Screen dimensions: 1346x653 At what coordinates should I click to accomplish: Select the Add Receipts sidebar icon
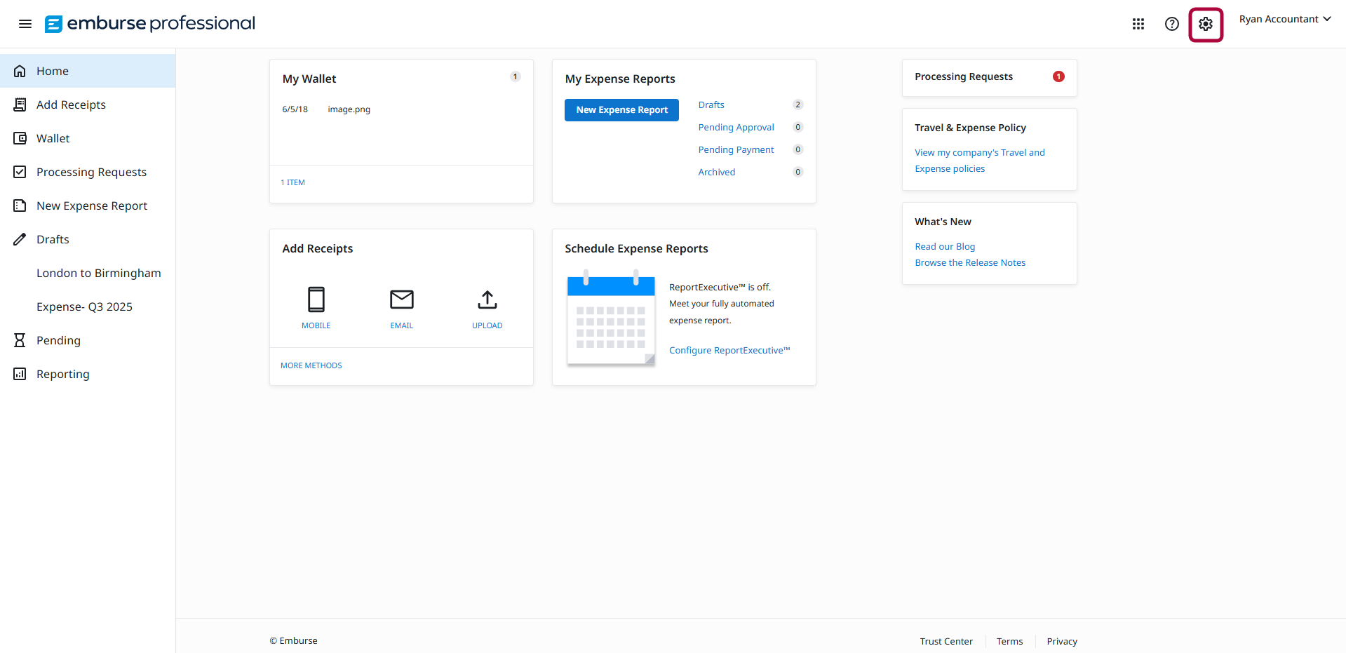click(x=20, y=104)
